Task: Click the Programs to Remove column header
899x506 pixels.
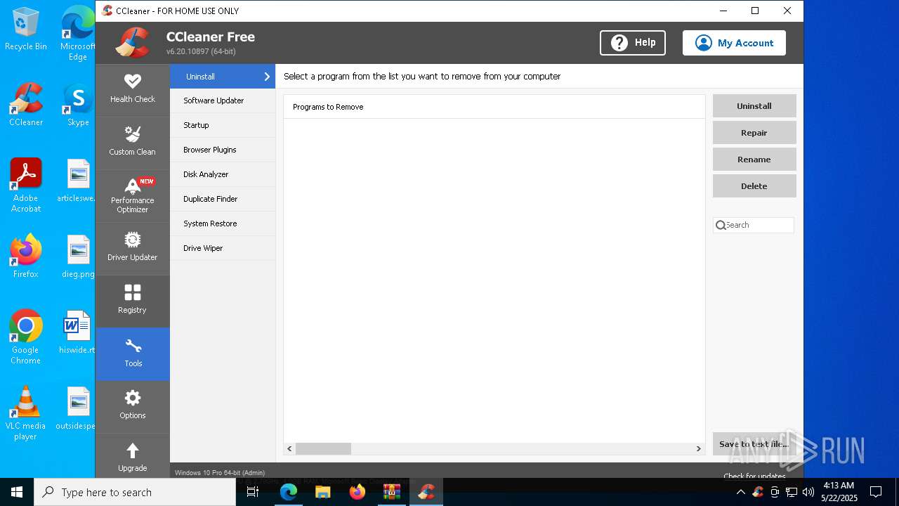Action: (x=494, y=107)
